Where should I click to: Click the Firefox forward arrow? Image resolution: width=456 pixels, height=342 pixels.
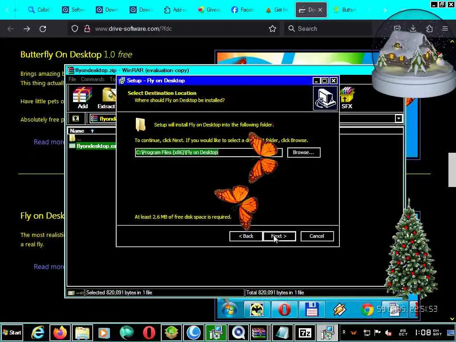pos(26,28)
